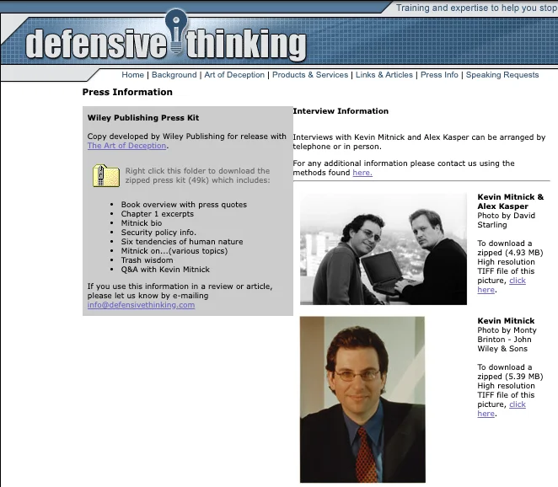The width and height of the screenshot is (558, 487).
Task: Navigate to Products & Services
Action: click(x=310, y=75)
